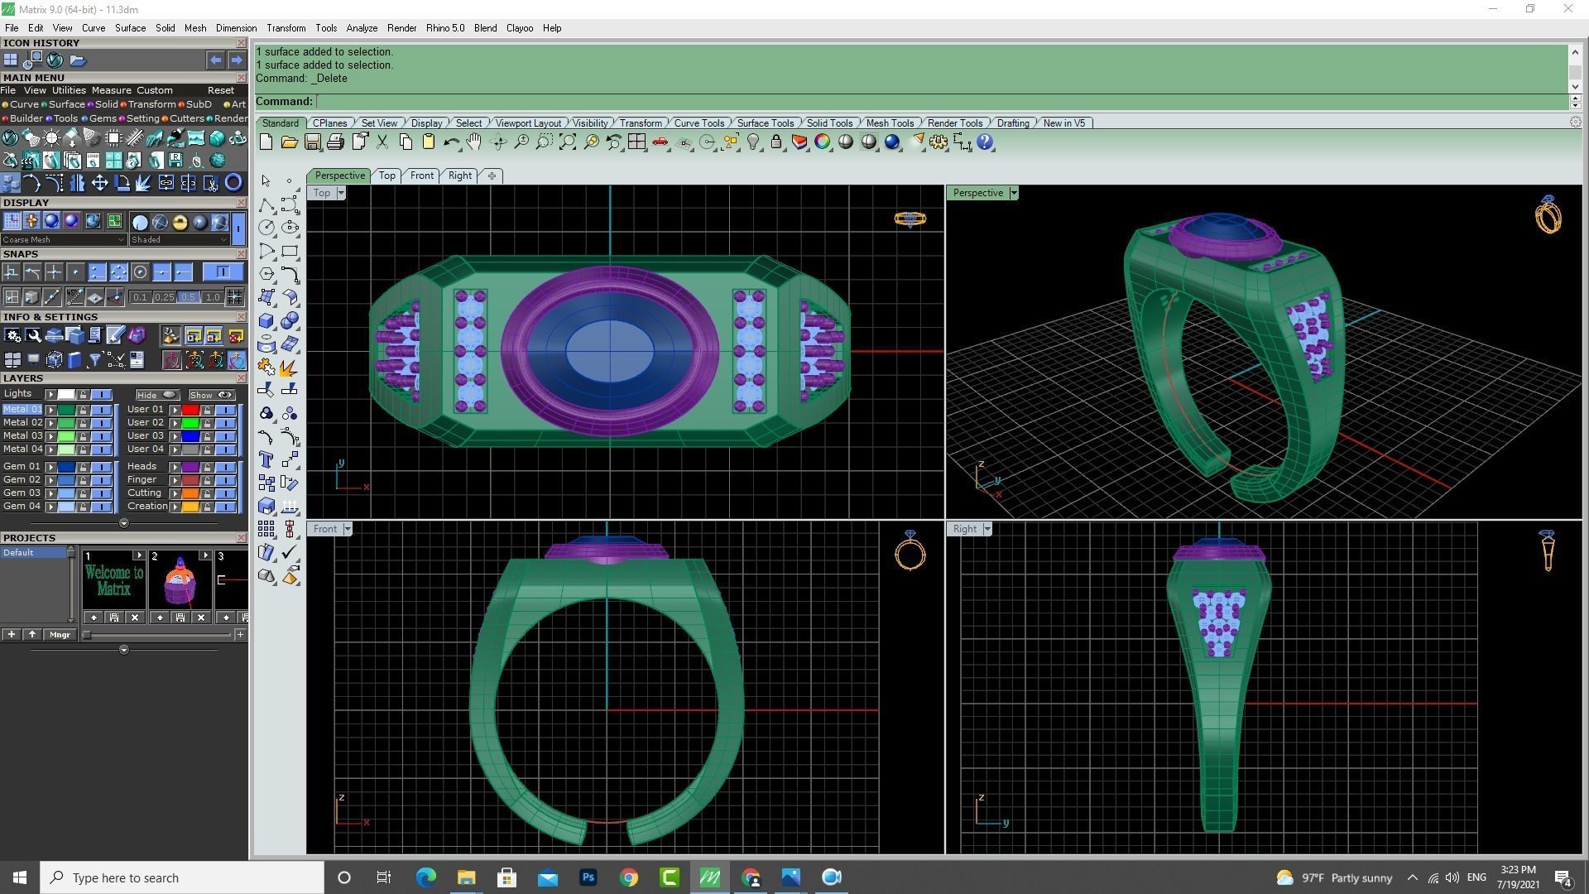Screen dimensions: 1589x894
Task: Open the Right viewport title dropdown arrow
Action: 987,529
